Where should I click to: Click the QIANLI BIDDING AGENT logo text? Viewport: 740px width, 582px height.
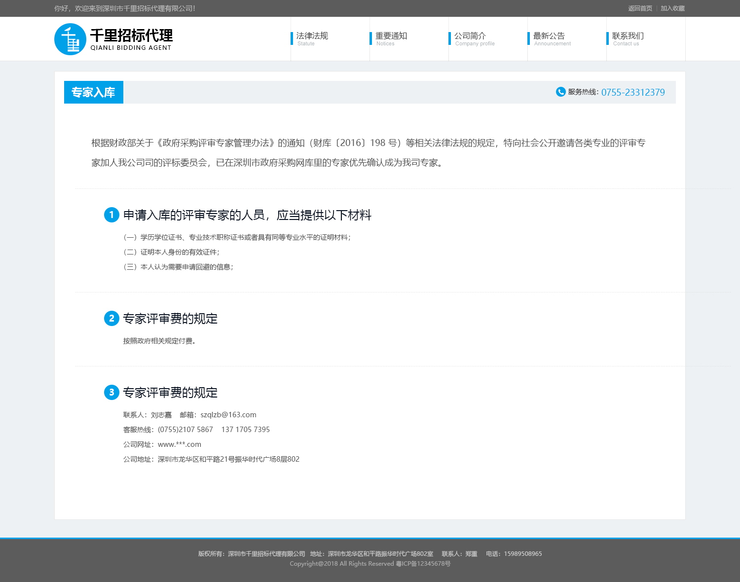click(x=131, y=48)
